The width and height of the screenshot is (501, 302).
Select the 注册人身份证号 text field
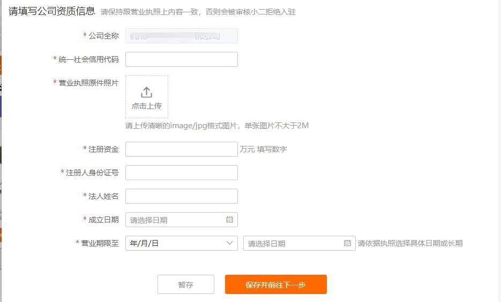[181, 173]
